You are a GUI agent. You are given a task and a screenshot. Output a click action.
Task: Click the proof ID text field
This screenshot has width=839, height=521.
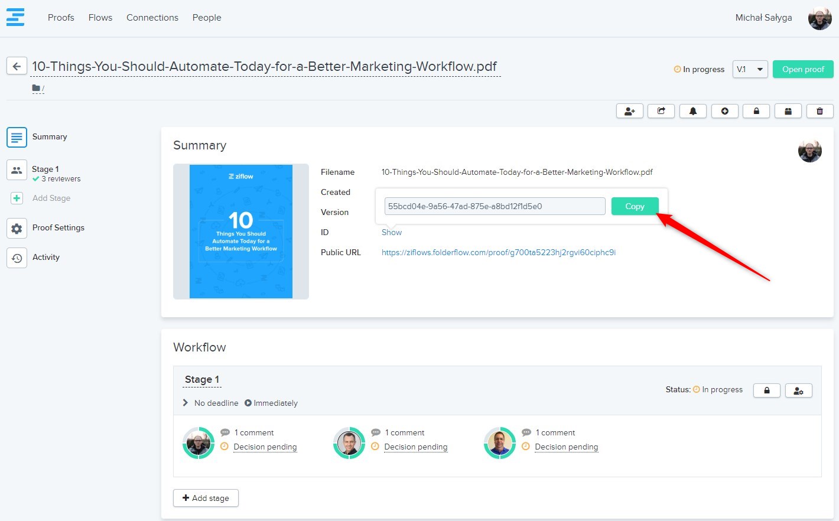click(495, 206)
